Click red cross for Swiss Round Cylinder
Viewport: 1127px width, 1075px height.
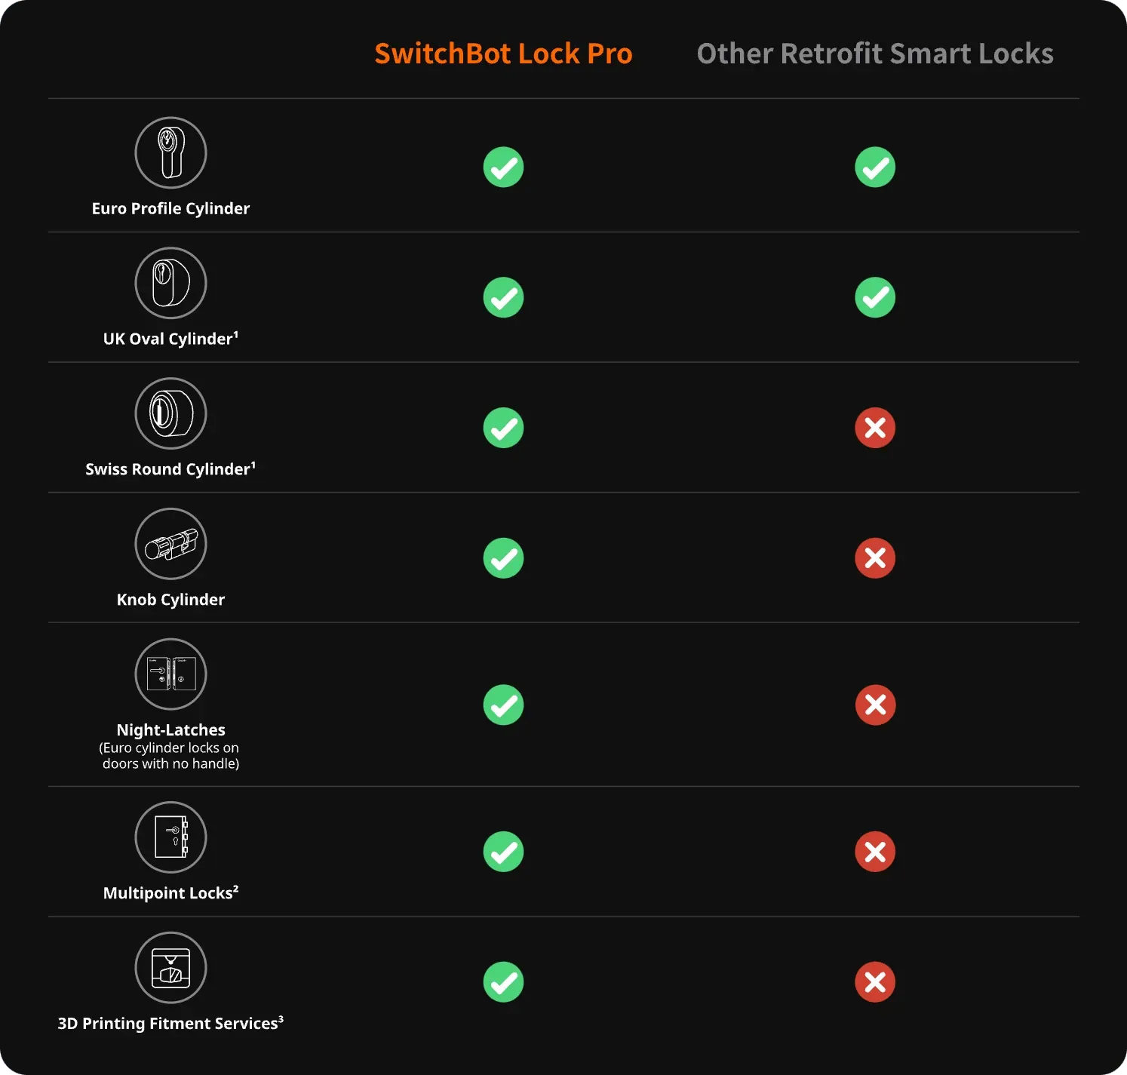[875, 428]
